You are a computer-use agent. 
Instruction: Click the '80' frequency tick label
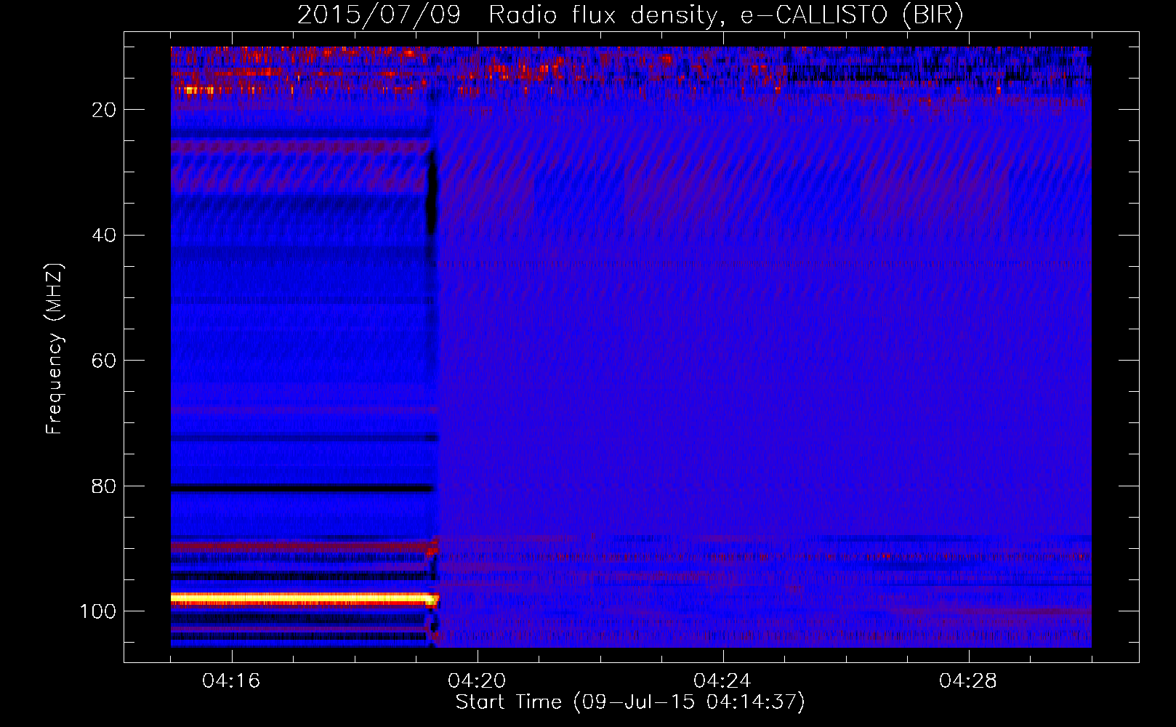[105, 486]
